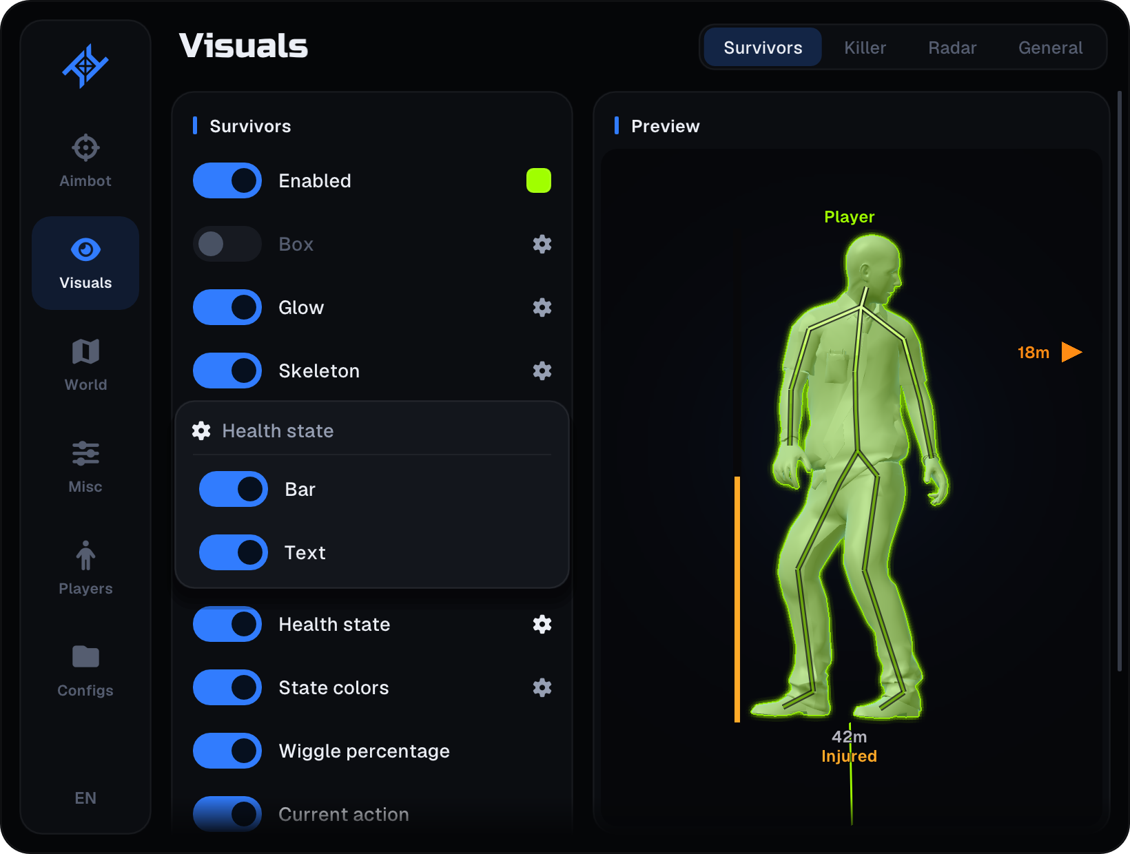This screenshot has height=854, width=1130.
Task: Expand State colors settings gear
Action: click(542, 687)
